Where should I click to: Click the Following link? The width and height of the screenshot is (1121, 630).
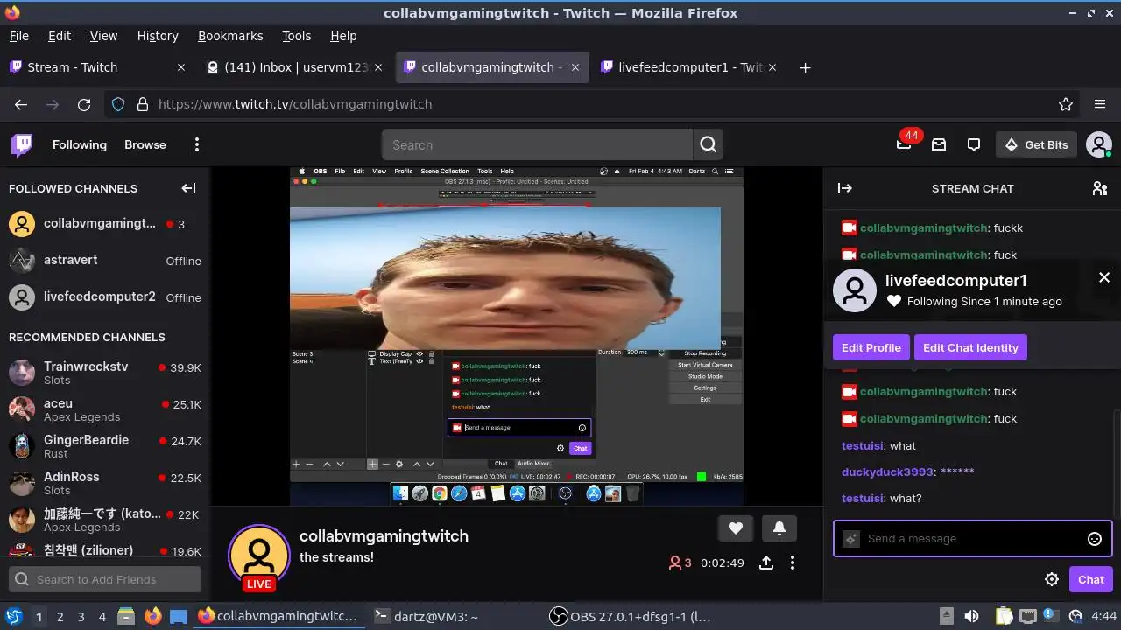80,144
